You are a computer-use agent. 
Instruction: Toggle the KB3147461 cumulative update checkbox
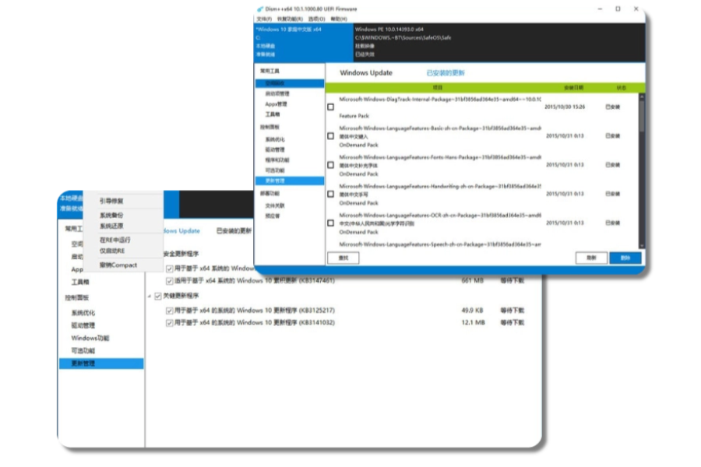pyautogui.click(x=169, y=281)
